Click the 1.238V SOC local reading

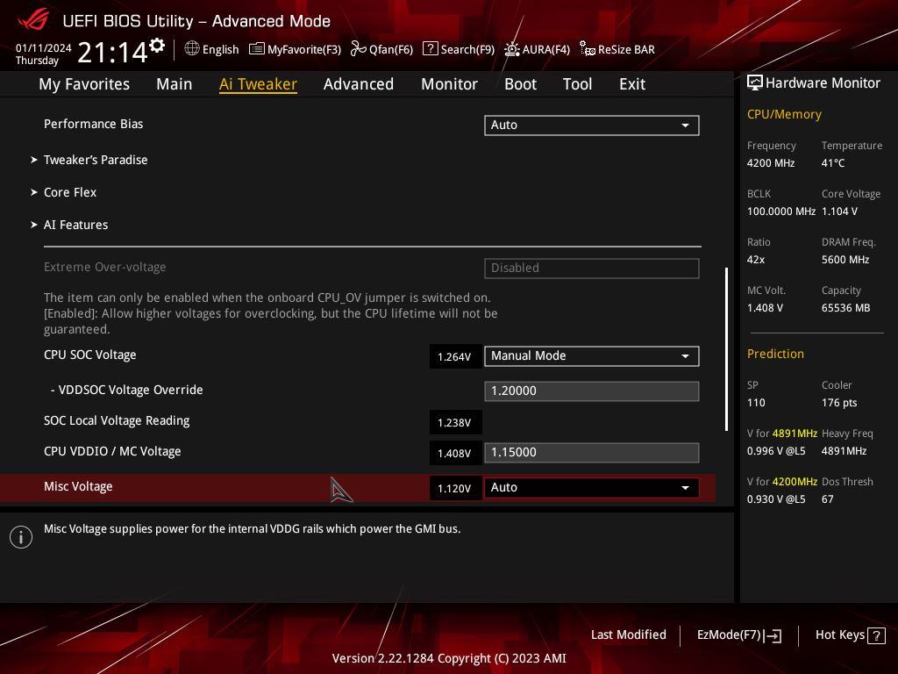(x=455, y=423)
